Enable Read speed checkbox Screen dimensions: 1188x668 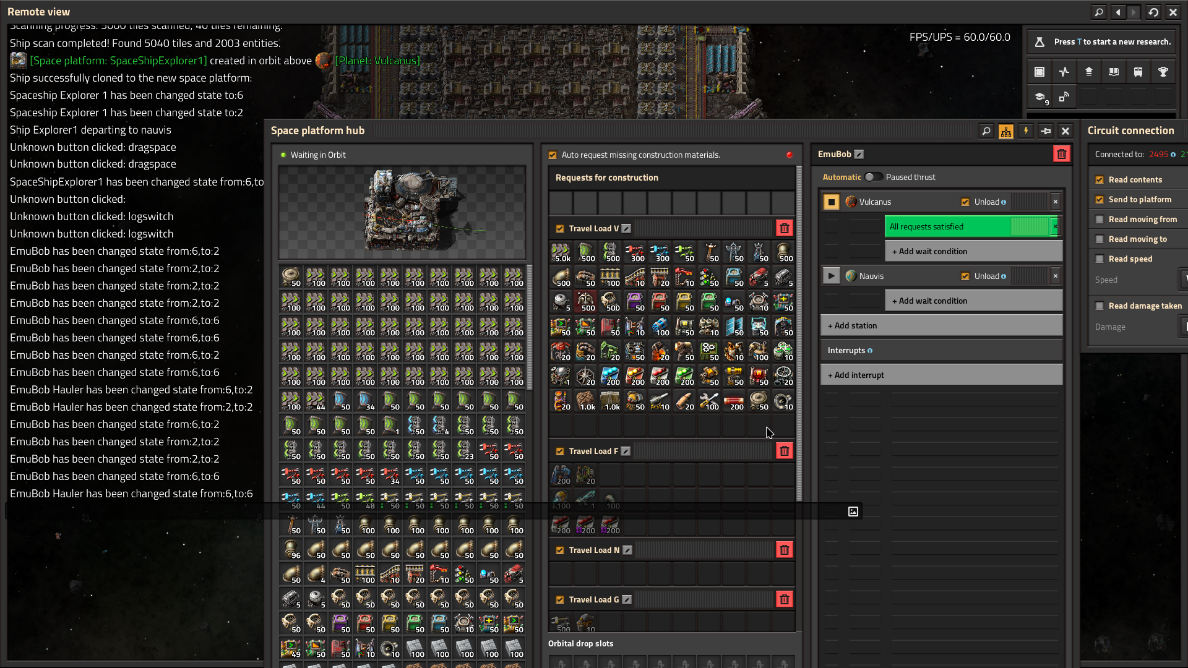click(x=1100, y=259)
